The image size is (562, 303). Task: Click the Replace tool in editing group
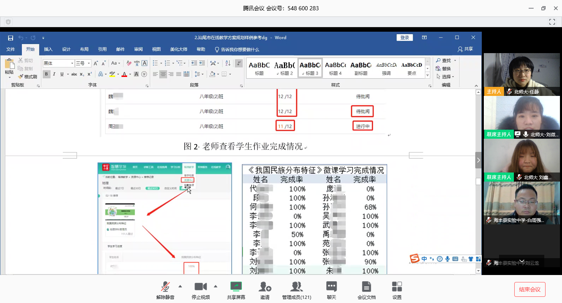point(444,68)
